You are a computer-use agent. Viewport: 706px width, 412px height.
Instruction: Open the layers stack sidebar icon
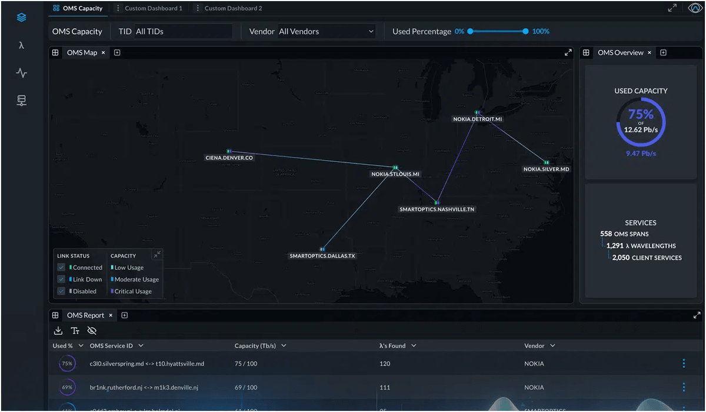(22, 18)
